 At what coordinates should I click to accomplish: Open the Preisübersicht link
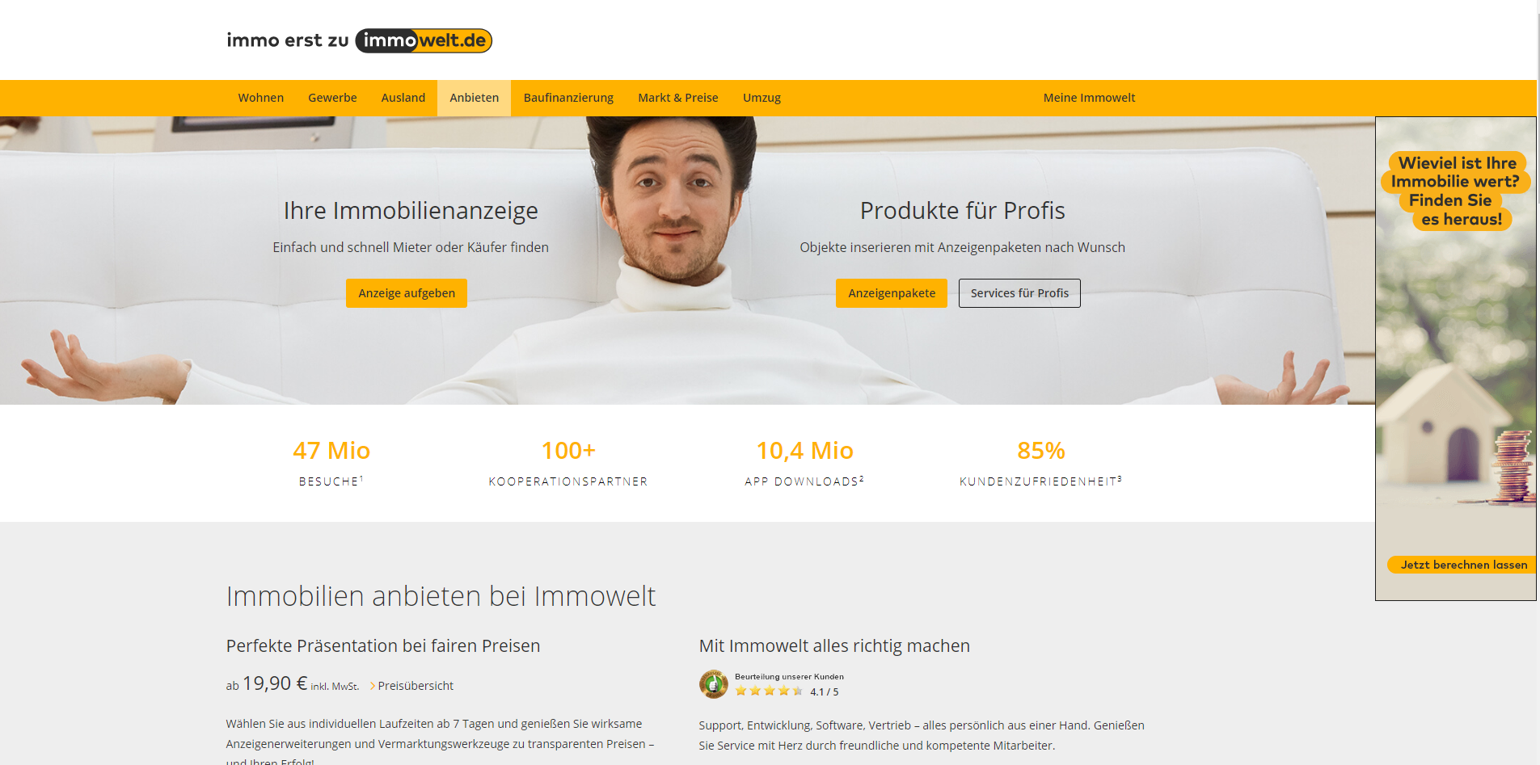tap(416, 686)
